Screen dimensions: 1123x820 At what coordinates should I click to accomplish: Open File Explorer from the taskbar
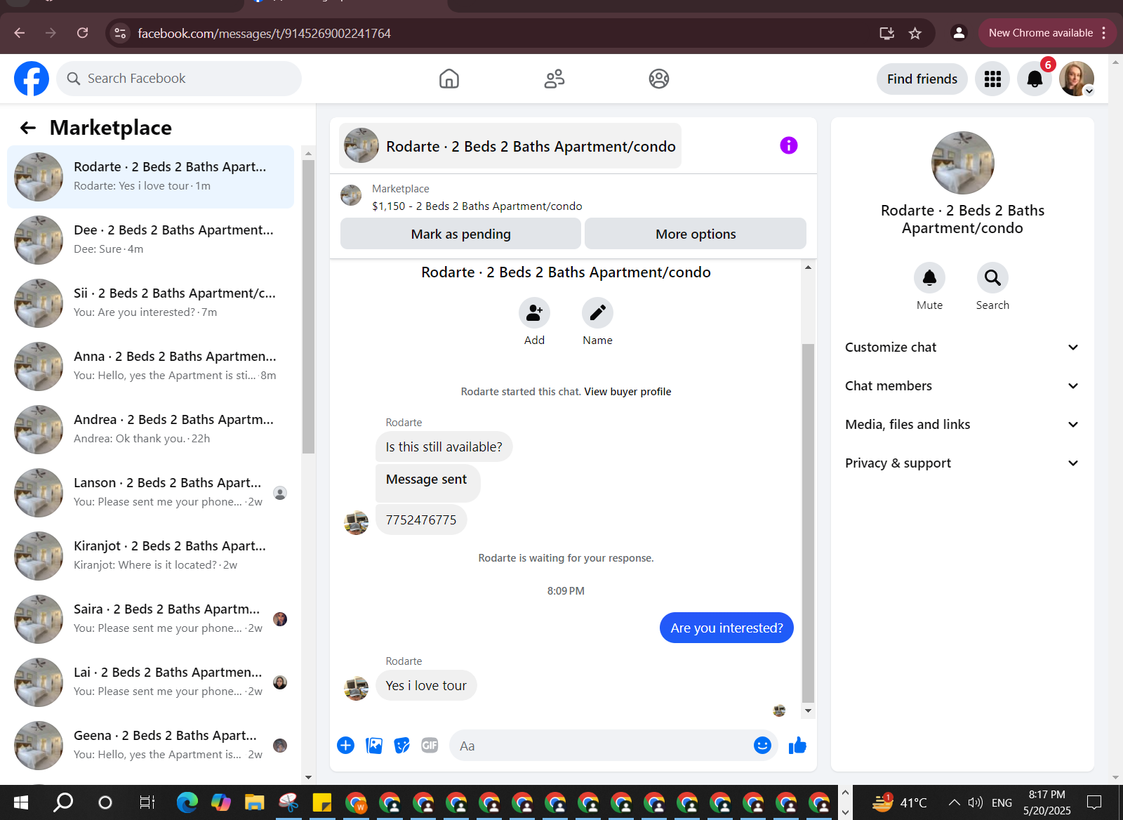pyautogui.click(x=254, y=802)
